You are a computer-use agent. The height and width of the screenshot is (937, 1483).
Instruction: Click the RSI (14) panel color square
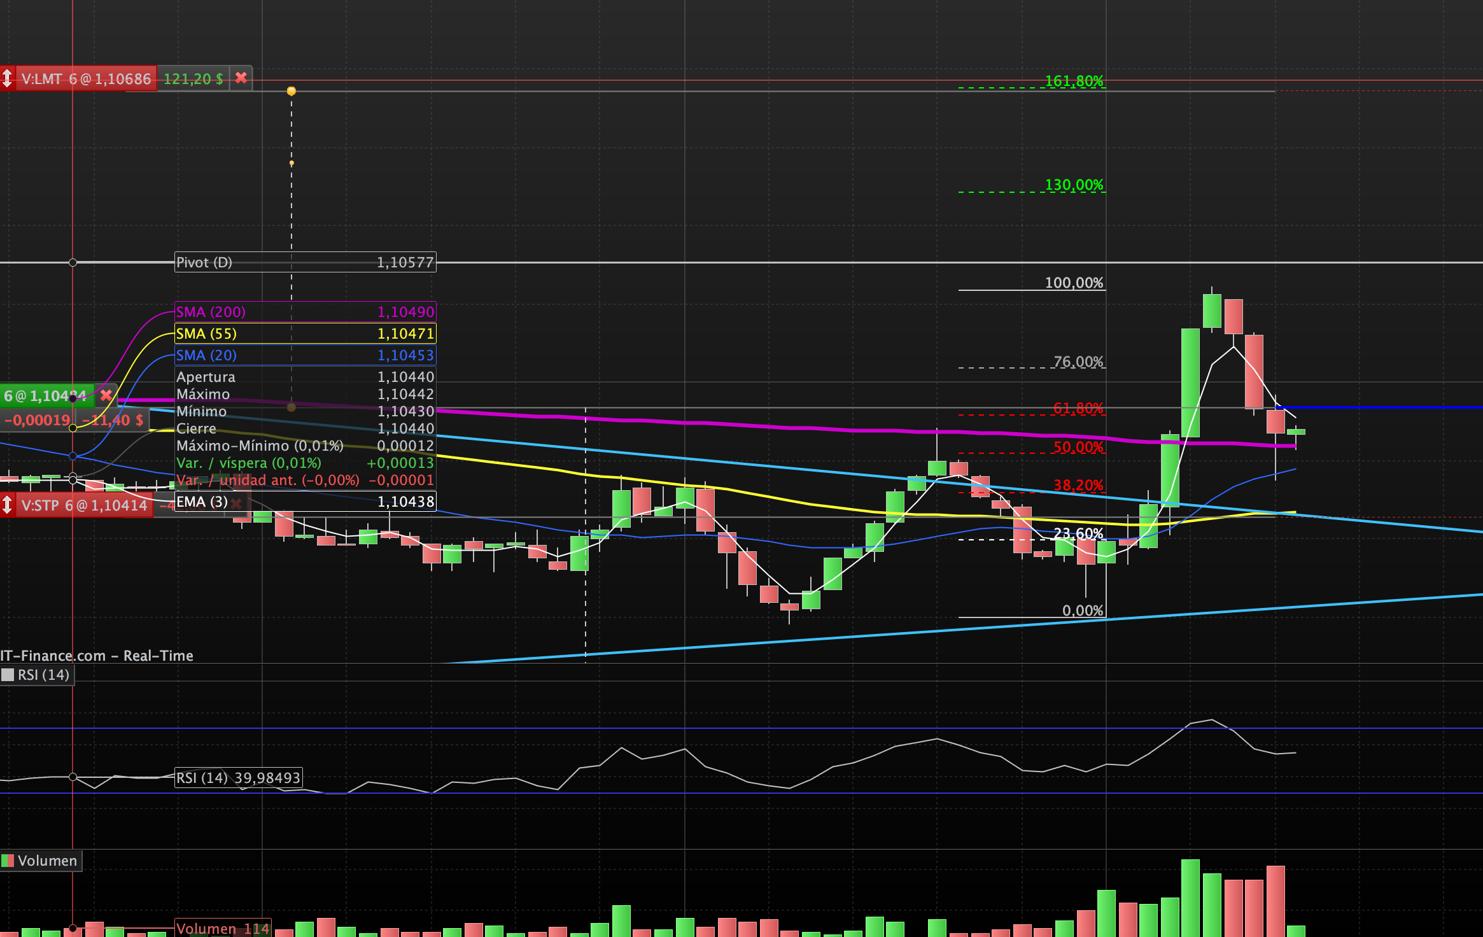point(8,675)
